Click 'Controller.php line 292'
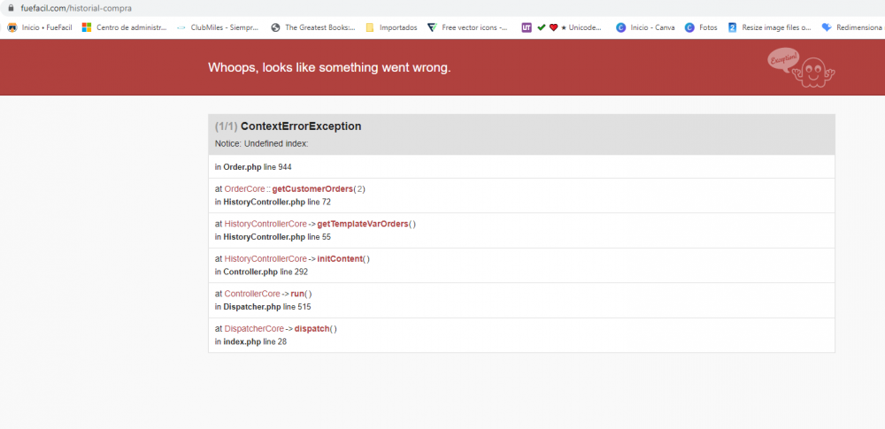This screenshot has height=429, width=885. (x=265, y=272)
